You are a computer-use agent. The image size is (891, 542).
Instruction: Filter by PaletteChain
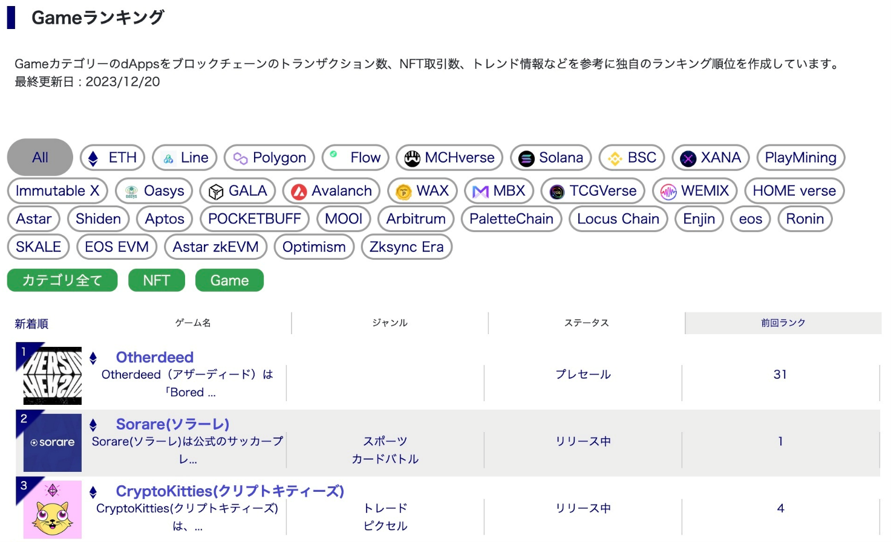pyautogui.click(x=511, y=219)
